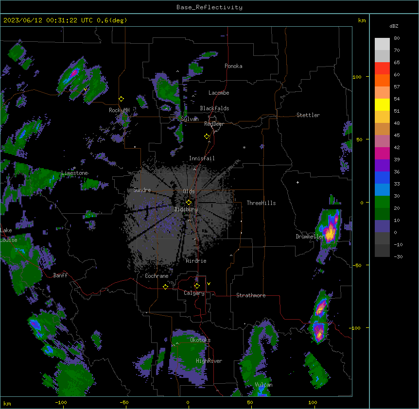This screenshot has height=409, width=419.
Task: Click the HighRiver city label
Action: [209, 361]
